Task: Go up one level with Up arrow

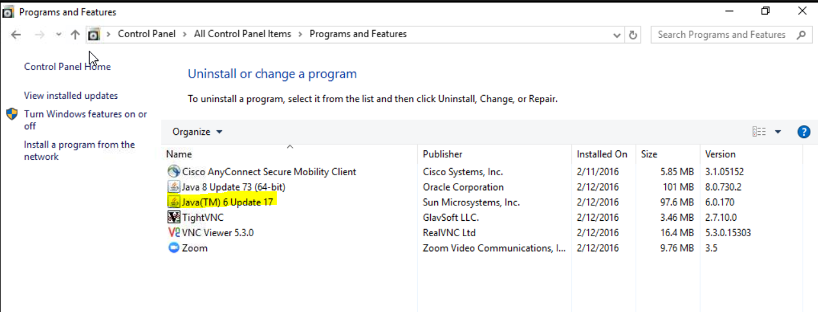Action: pyautogui.click(x=75, y=35)
